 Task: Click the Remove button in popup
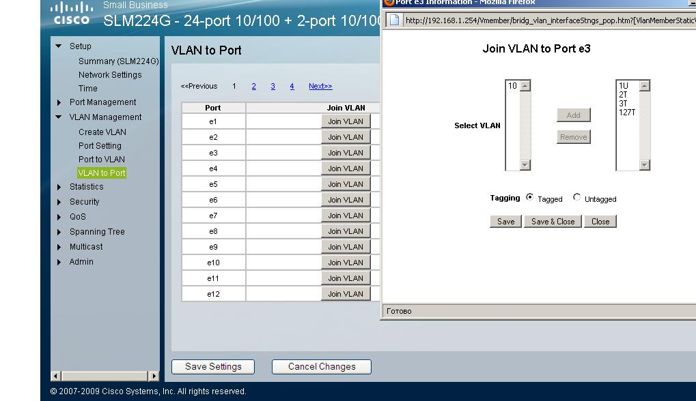click(574, 137)
